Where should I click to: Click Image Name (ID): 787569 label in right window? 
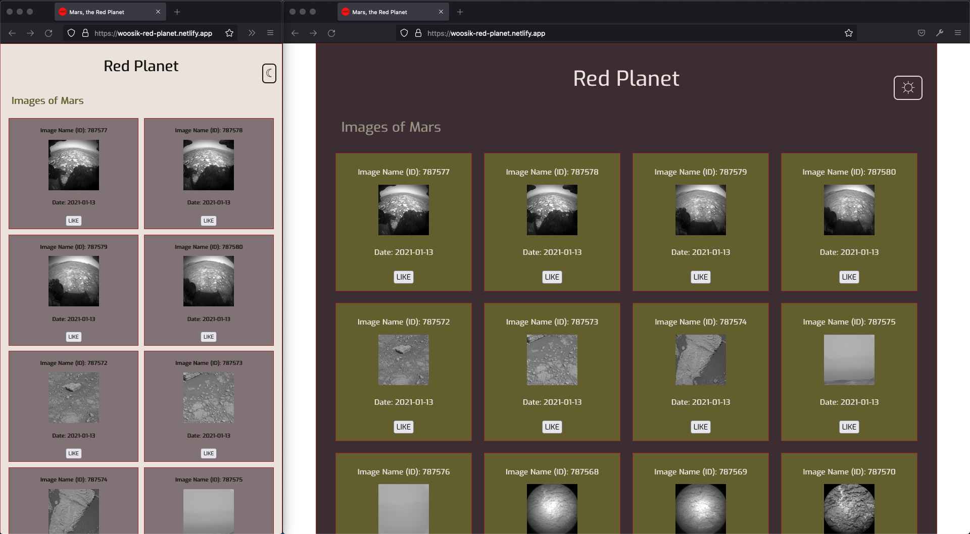701,472
